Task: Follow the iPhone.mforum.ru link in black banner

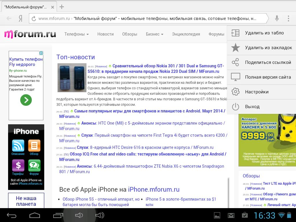Action: point(30,184)
